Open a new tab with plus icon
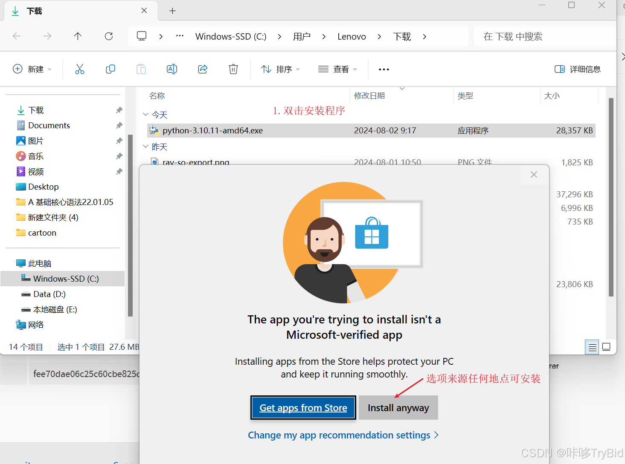 [172, 11]
